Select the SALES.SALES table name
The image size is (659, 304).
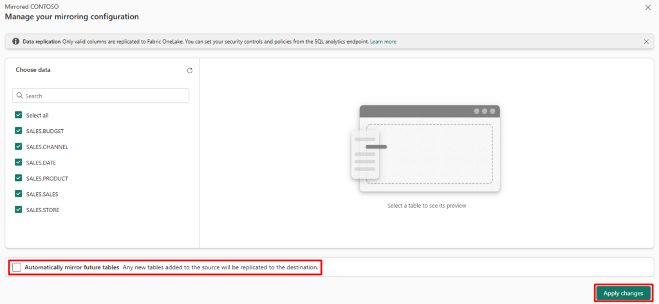click(42, 194)
